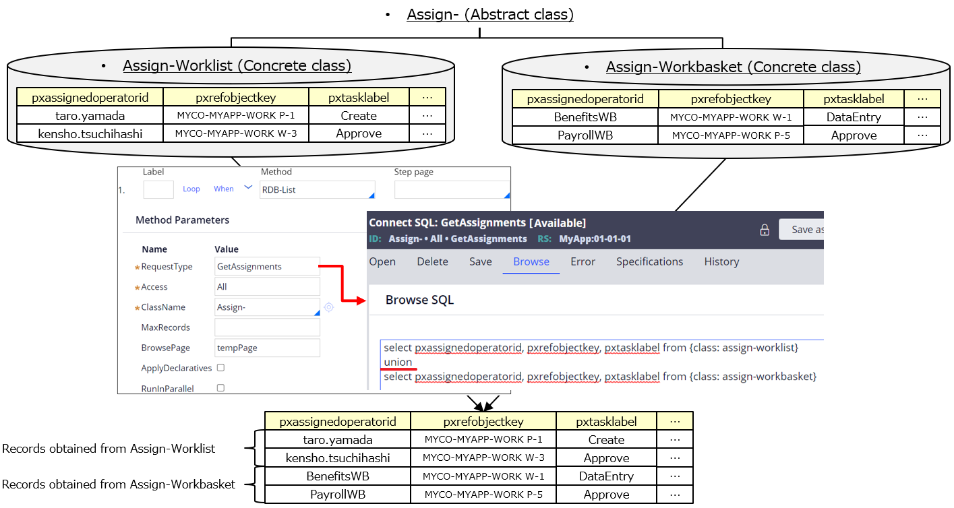Click MYCO-MYAPP-WORK P-5 in Assign-Workbasket table

[731, 135]
